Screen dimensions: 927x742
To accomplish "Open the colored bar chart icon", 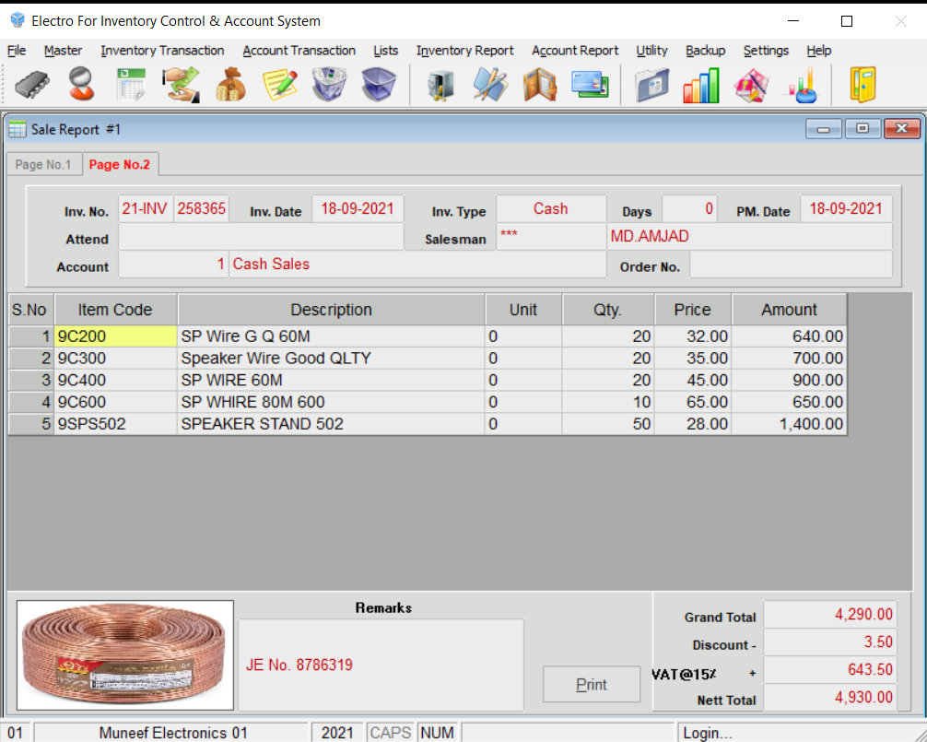I will pyautogui.click(x=700, y=85).
